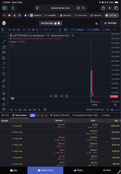Viewport: 121px width, 174px height.
Task: Select the brush drawing tool
Action: point(4,63)
